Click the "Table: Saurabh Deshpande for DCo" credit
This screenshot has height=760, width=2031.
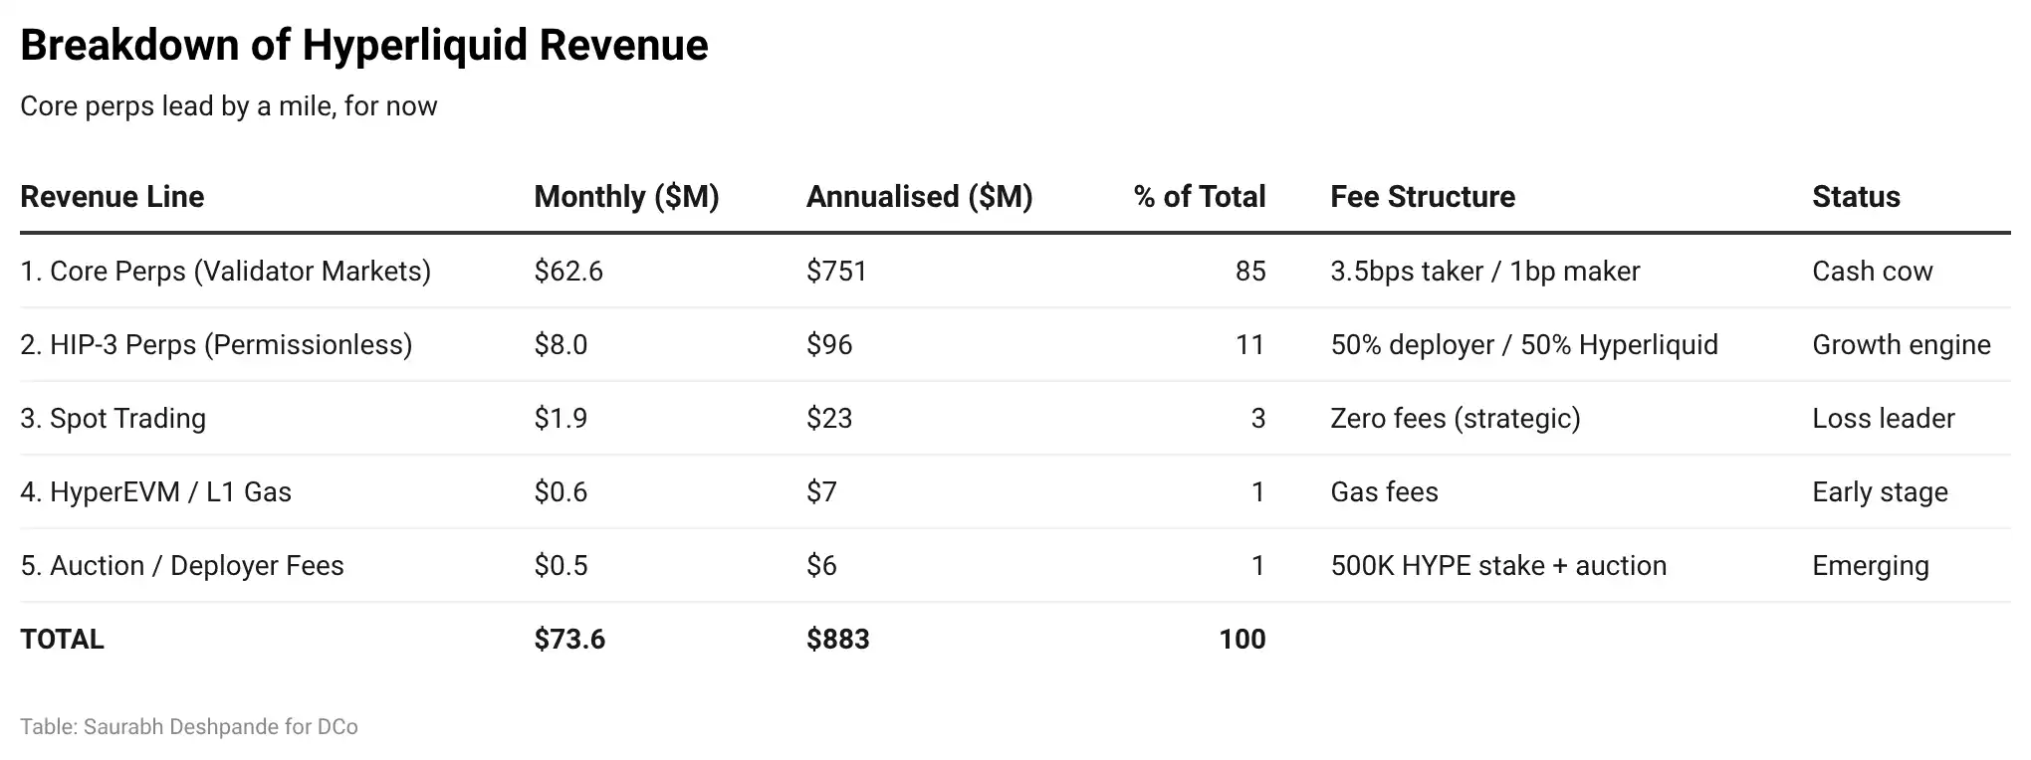pyautogui.click(x=189, y=727)
